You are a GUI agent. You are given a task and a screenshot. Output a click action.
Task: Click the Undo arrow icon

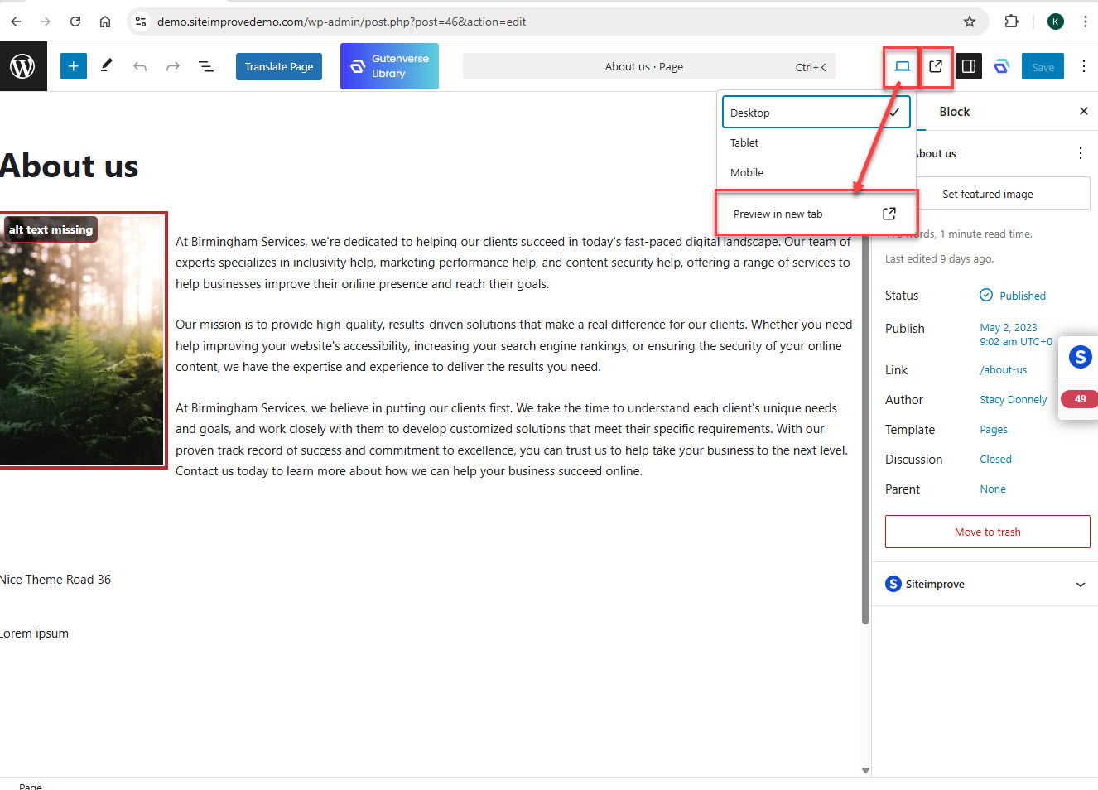[140, 66]
